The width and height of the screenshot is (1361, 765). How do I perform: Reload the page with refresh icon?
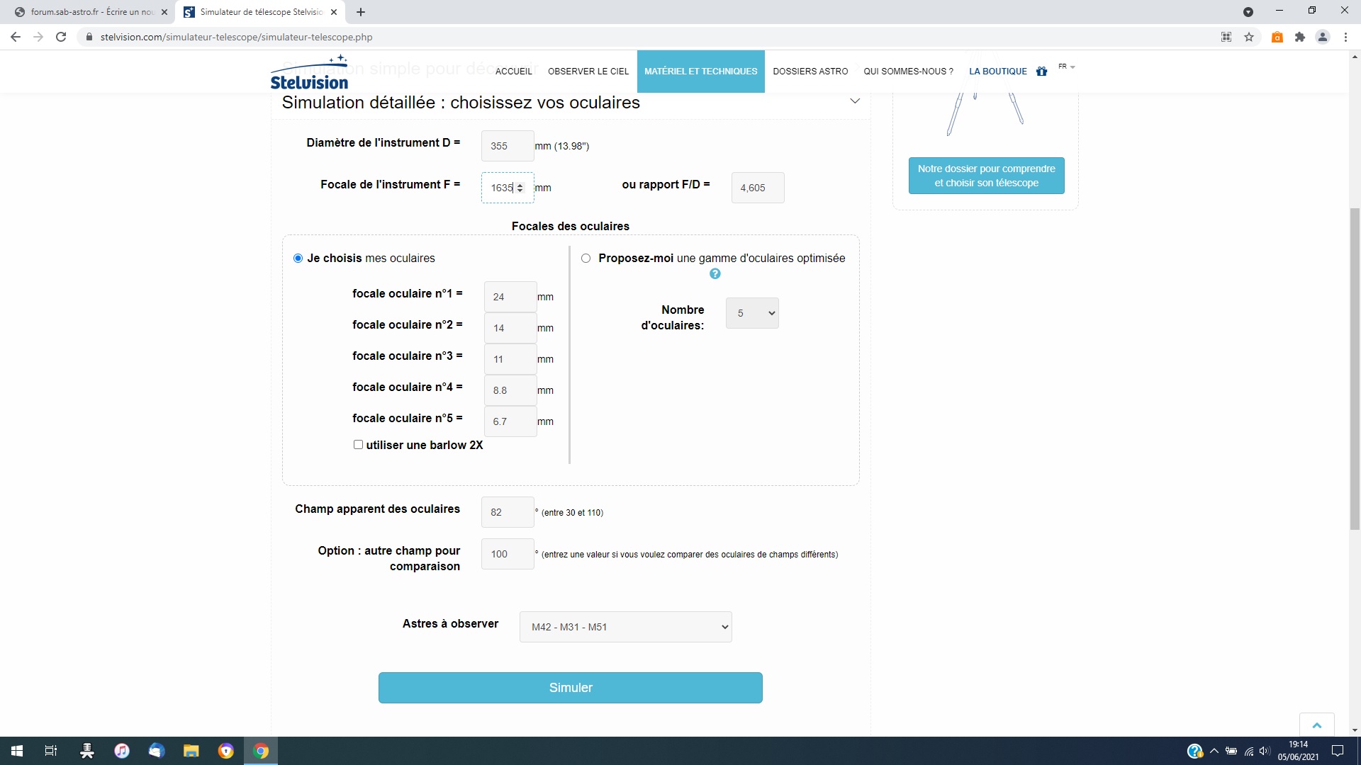coord(61,37)
